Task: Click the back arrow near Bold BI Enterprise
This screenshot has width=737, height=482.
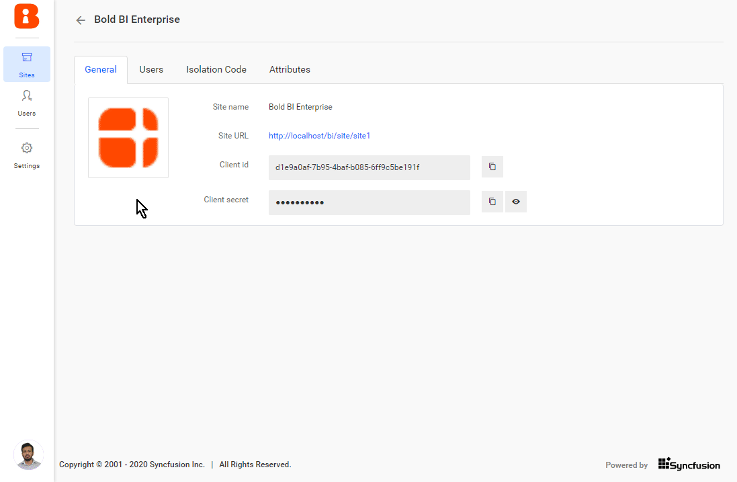Action: click(80, 19)
